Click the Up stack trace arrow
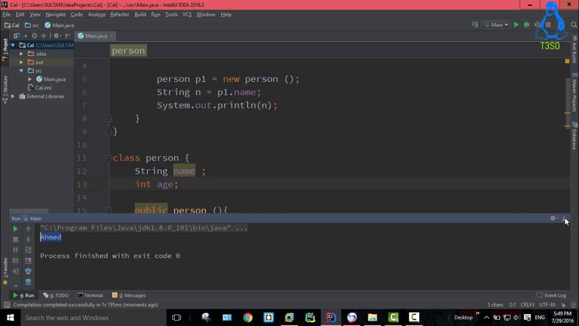 (x=28, y=229)
